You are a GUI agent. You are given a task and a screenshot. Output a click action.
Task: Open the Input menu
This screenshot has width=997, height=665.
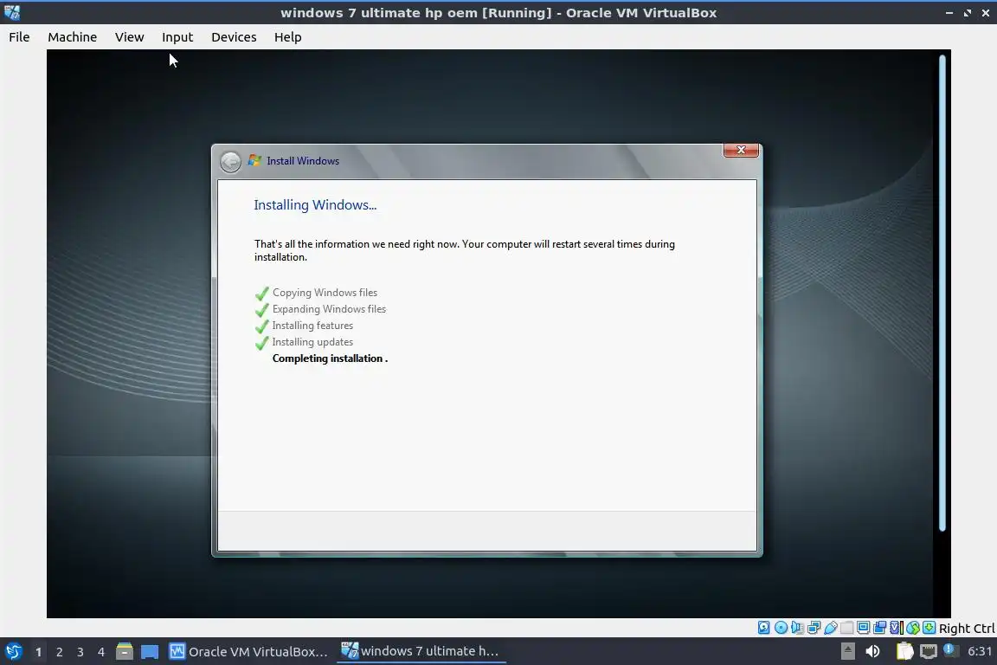(177, 37)
